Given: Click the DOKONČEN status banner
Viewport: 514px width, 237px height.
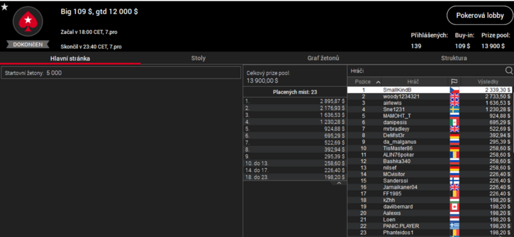Looking at the screenshot, I should pos(28,44).
